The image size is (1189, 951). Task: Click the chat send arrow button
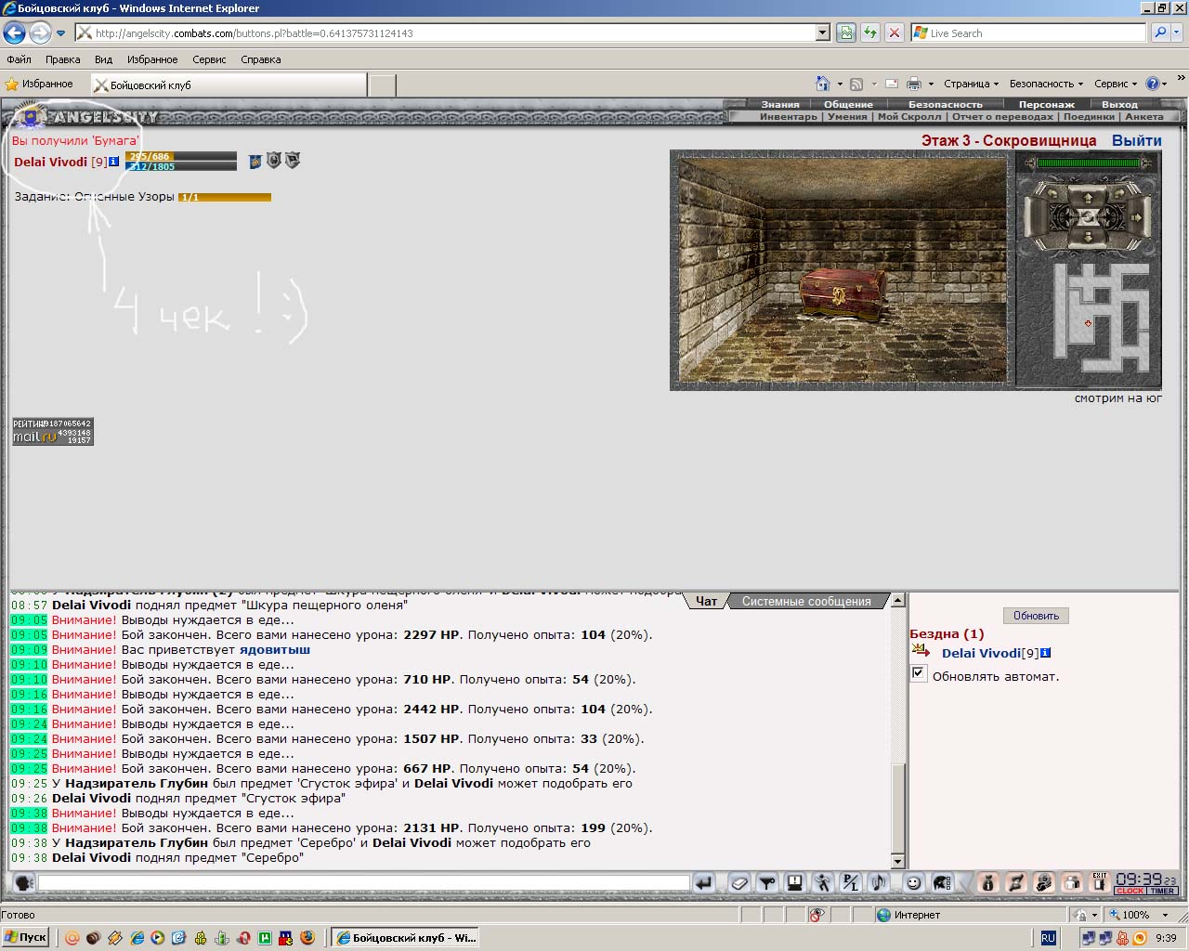pos(703,883)
